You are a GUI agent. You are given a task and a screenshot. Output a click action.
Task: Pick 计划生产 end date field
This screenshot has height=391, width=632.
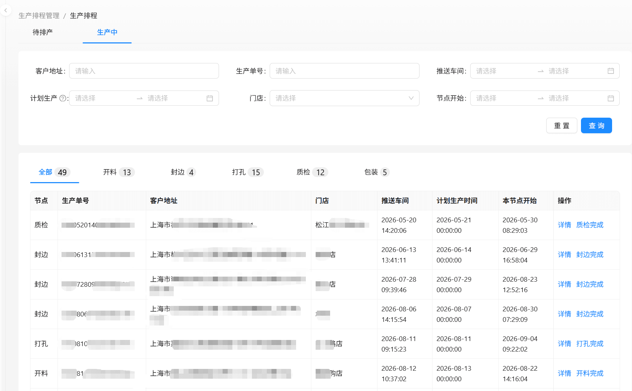coord(175,98)
